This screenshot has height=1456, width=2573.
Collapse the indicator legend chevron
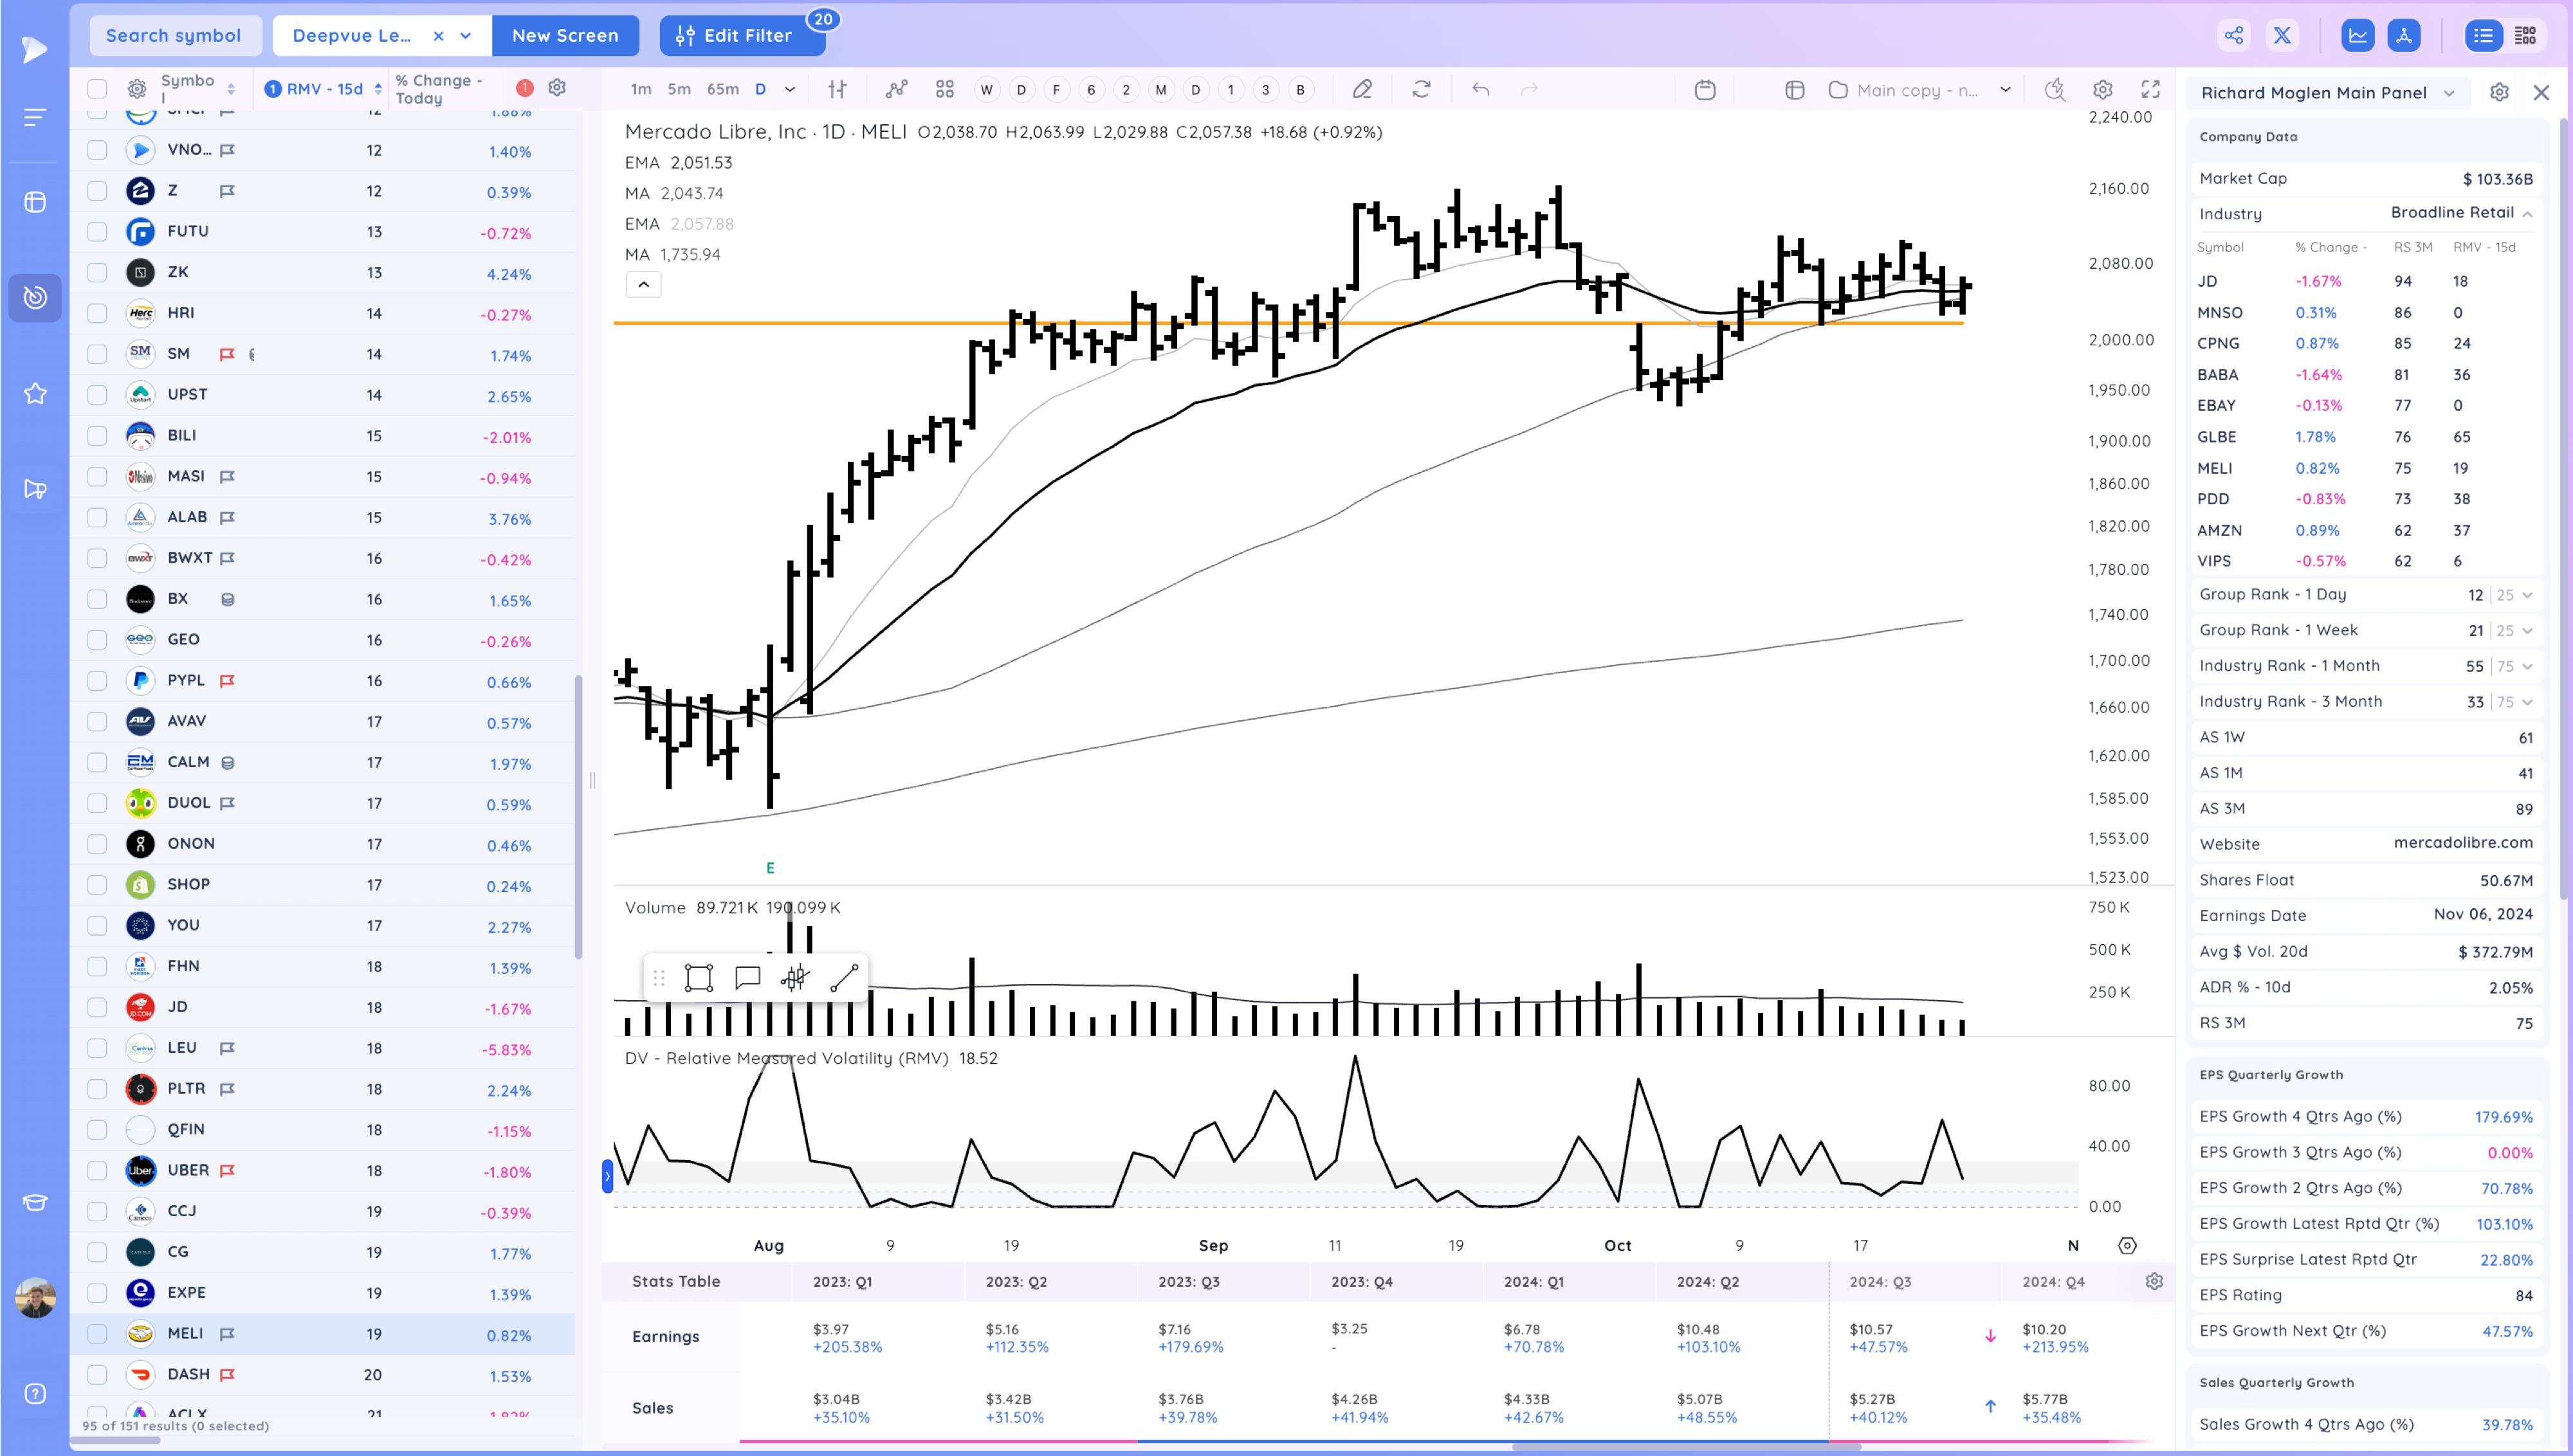click(643, 285)
